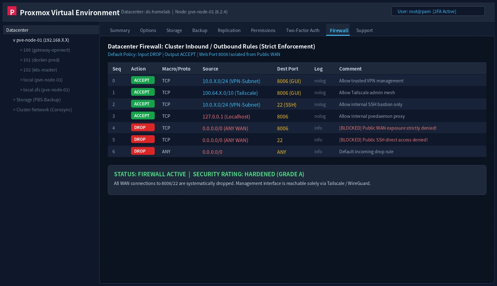Open the Permissions tab
Image resolution: width=497 pixels, height=286 pixels.
(263, 30)
